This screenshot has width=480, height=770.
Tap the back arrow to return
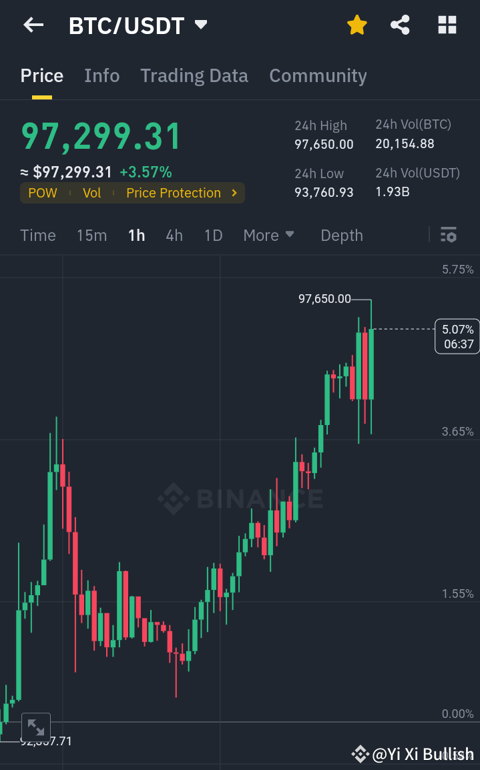[31, 25]
